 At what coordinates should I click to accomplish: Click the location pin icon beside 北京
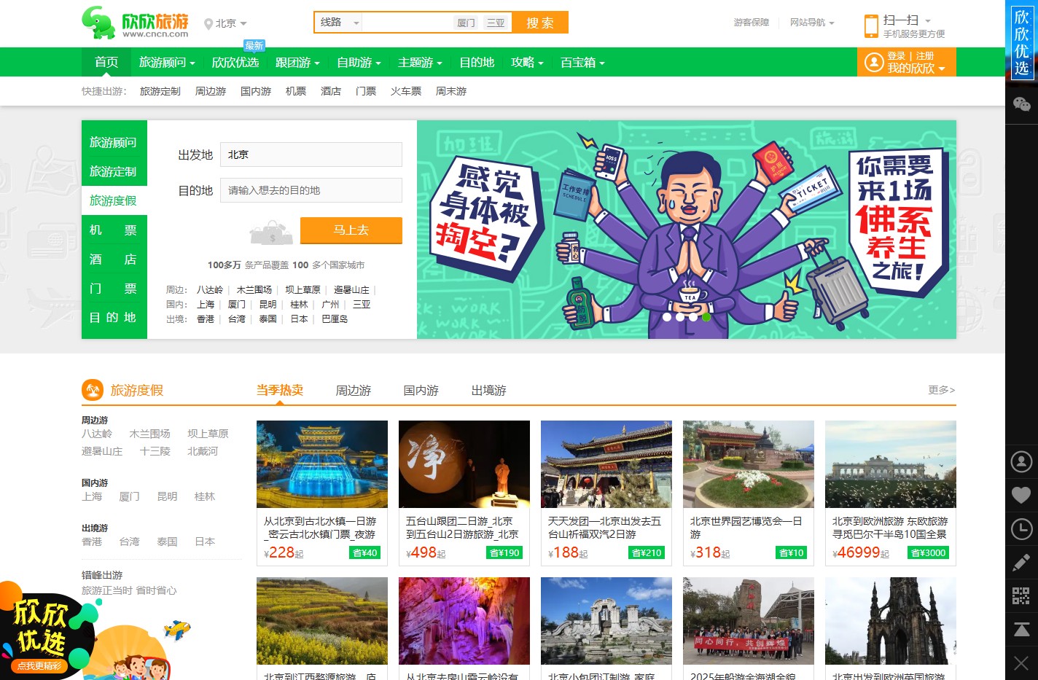click(x=208, y=24)
